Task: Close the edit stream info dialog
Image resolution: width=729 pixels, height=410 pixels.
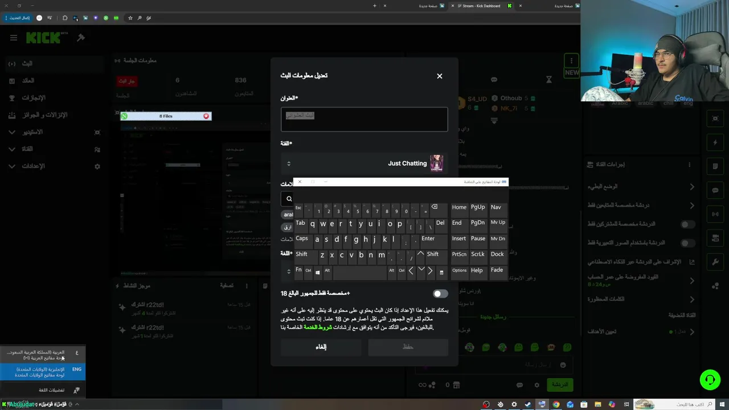Action: tap(439, 76)
